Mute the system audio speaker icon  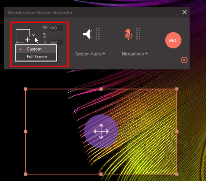click(x=88, y=34)
